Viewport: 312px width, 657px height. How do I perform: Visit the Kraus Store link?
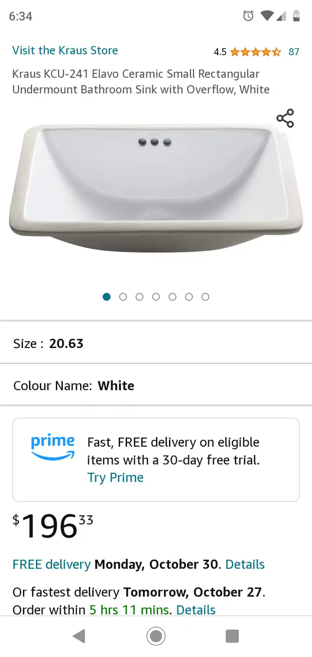pos(65,50)
